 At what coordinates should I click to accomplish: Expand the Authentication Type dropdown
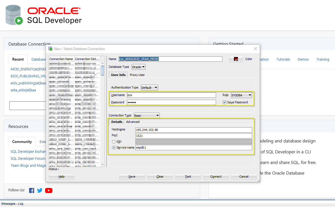(149, 88)
